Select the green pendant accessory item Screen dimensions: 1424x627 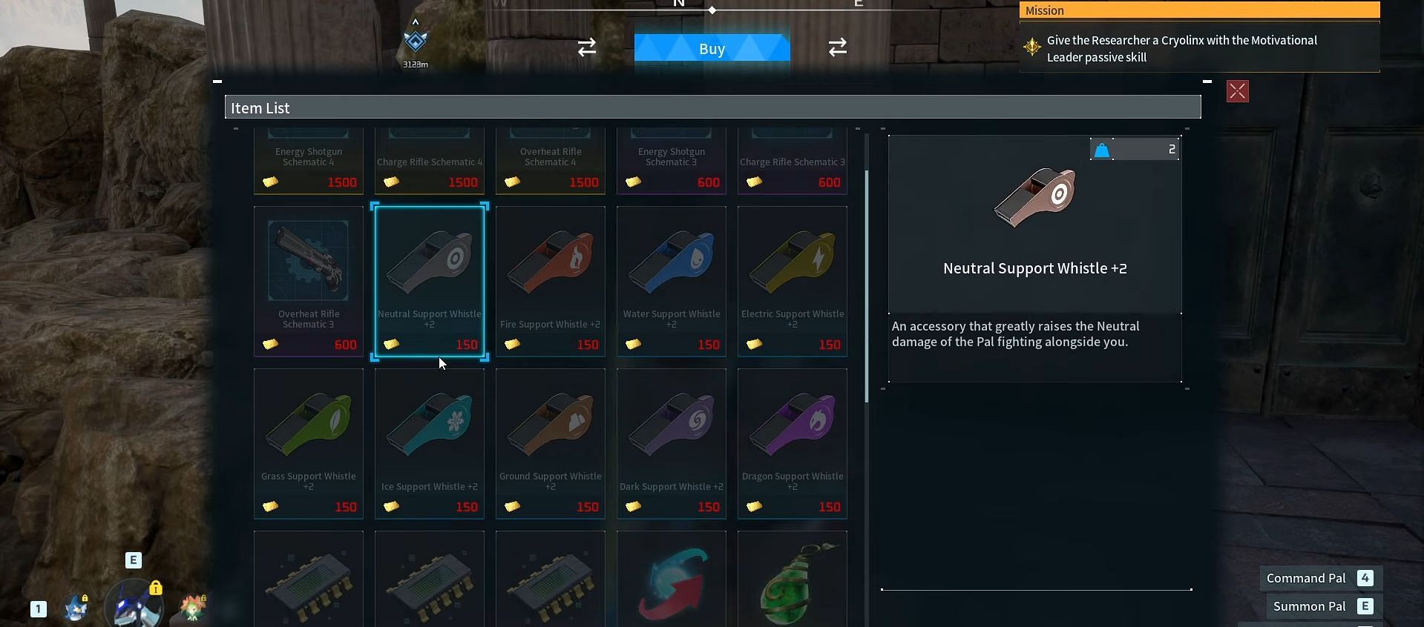[x=793, y=579]
